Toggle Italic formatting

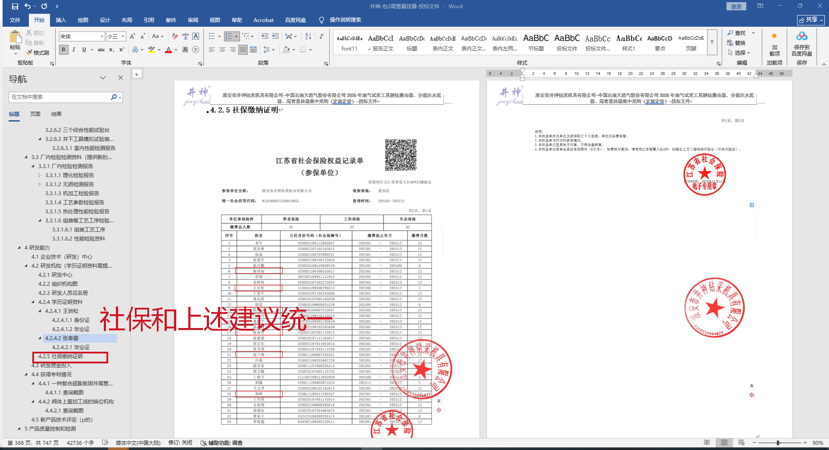[x=74, y=50]
